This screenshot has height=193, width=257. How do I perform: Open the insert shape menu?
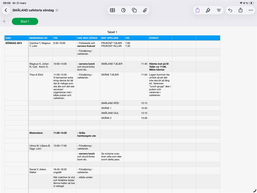134,10
